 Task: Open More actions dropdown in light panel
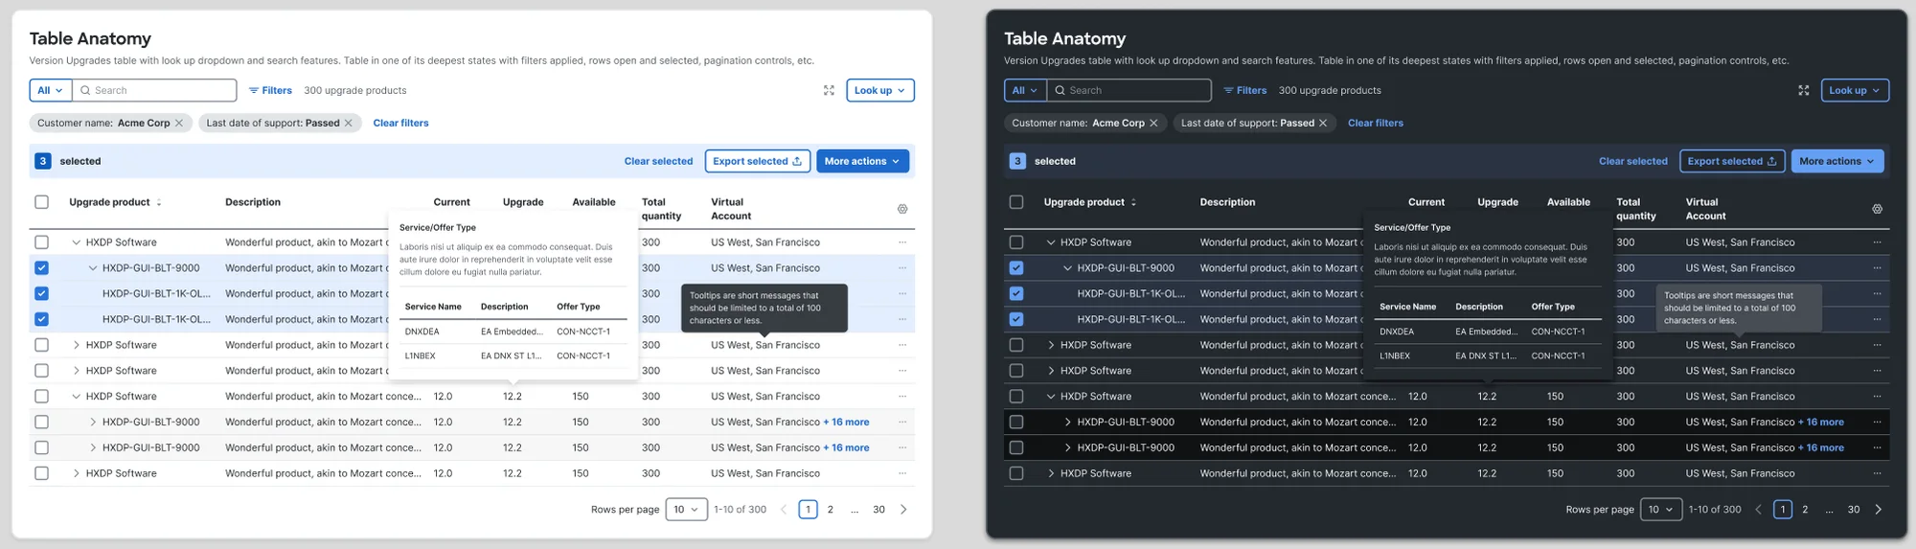pyautogui.click(x=862, y=161)
